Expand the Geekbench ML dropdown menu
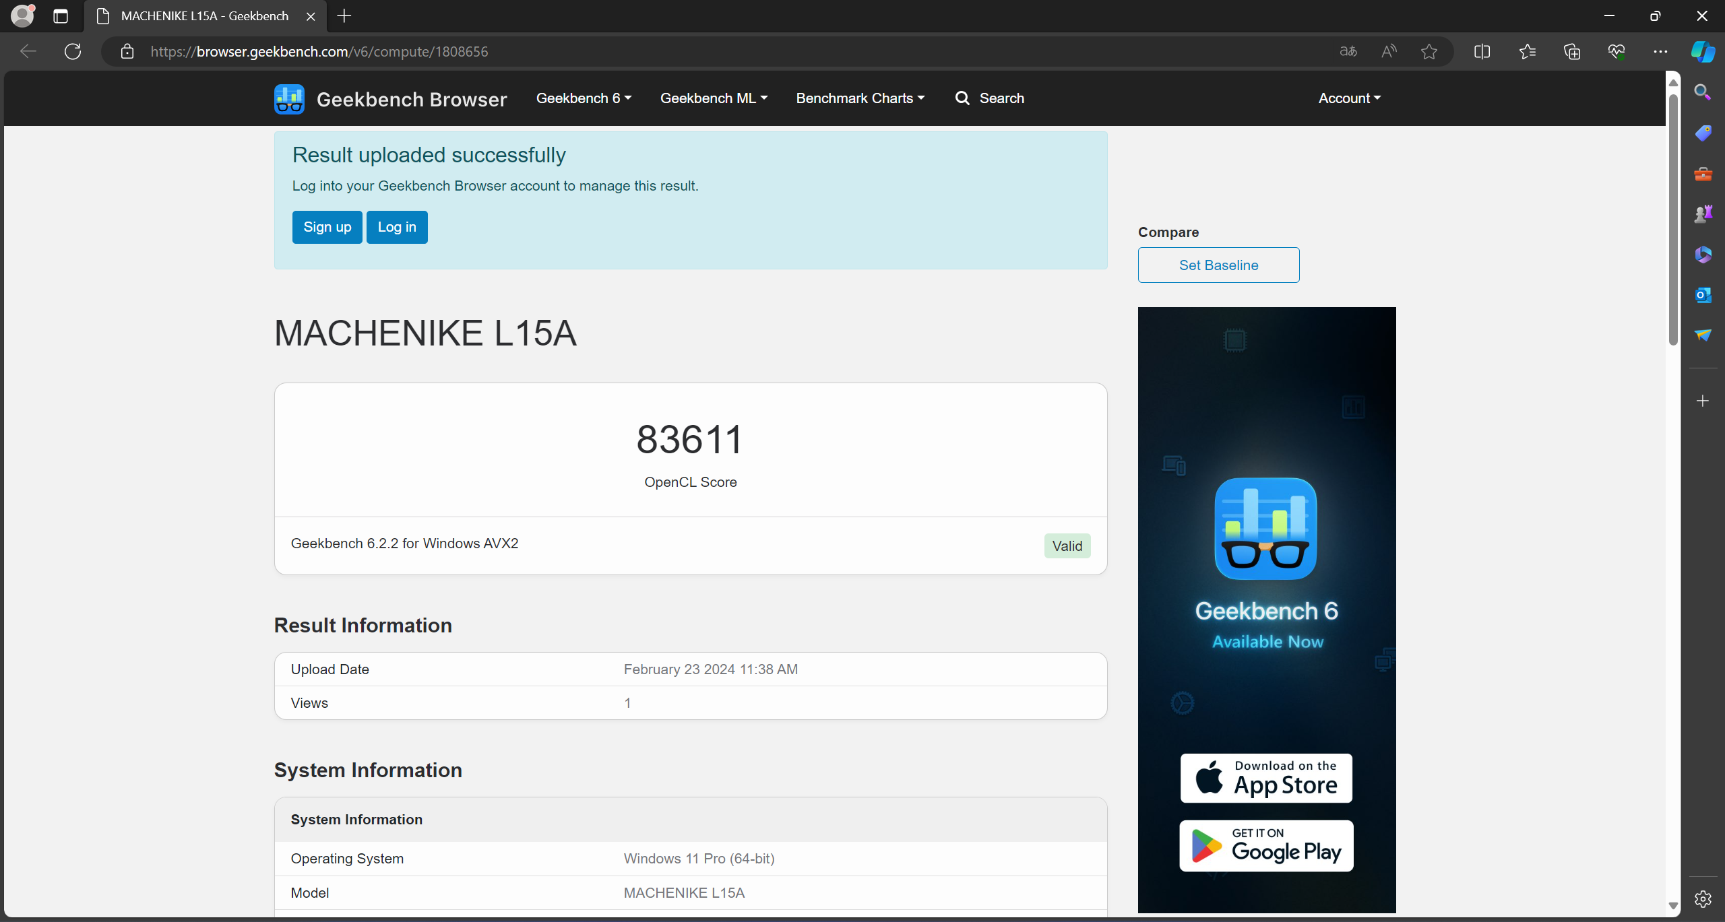This screenshot has height=922, width=1725. (714, 98)
